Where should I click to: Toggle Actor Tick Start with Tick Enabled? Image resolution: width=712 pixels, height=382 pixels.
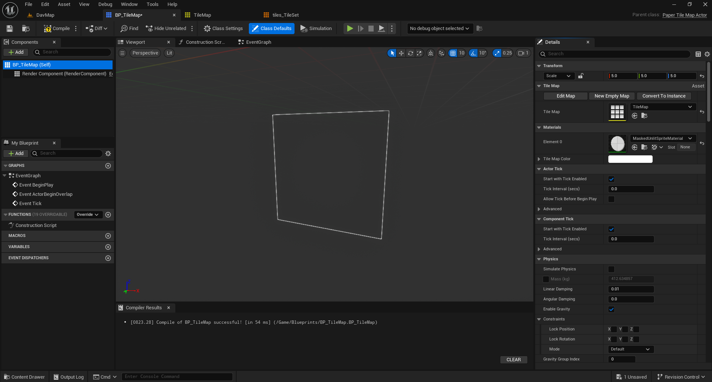pyautogui.click(x=611, y=179)
